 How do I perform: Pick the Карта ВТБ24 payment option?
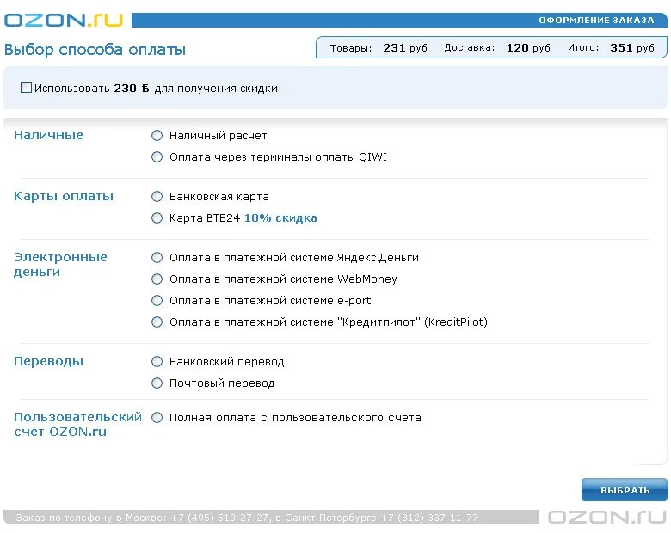coord(157,218)
